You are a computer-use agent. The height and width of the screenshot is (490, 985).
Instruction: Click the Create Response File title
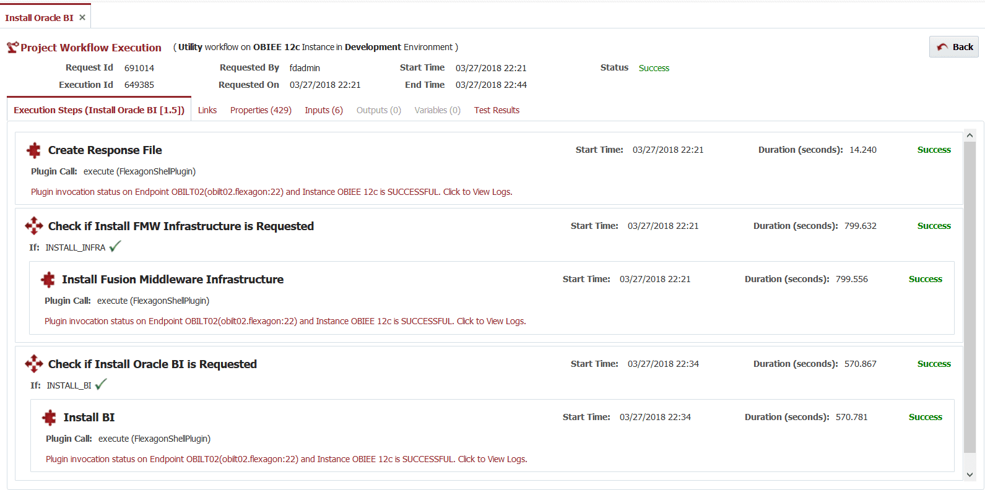click(x=105, y=150)
